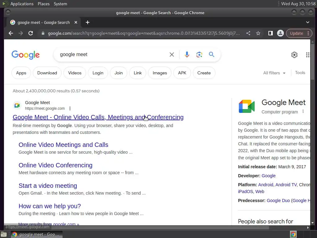The height and width of the screenshot is (238, 317).
Task: Select the APK filter chip
Action: tap(182, 73)
